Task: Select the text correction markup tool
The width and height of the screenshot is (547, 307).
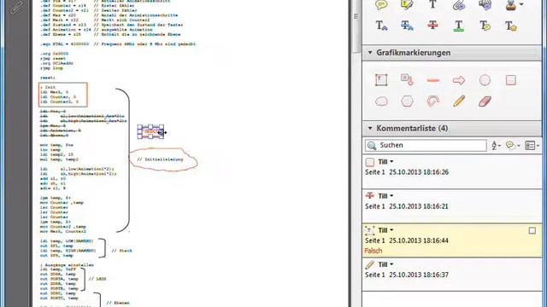Action: tap(511, 26)
